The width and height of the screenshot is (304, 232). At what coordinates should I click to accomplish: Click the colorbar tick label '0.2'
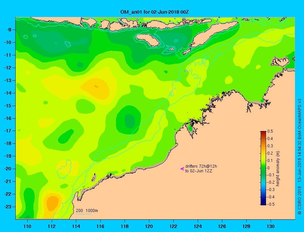270,153
